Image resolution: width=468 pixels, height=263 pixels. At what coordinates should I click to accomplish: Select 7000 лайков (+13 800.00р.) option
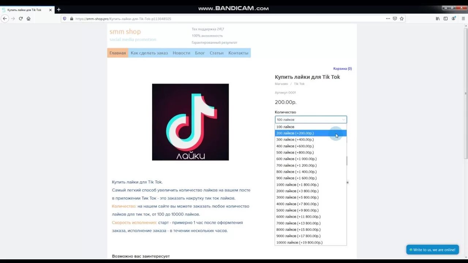click(311, 223)
